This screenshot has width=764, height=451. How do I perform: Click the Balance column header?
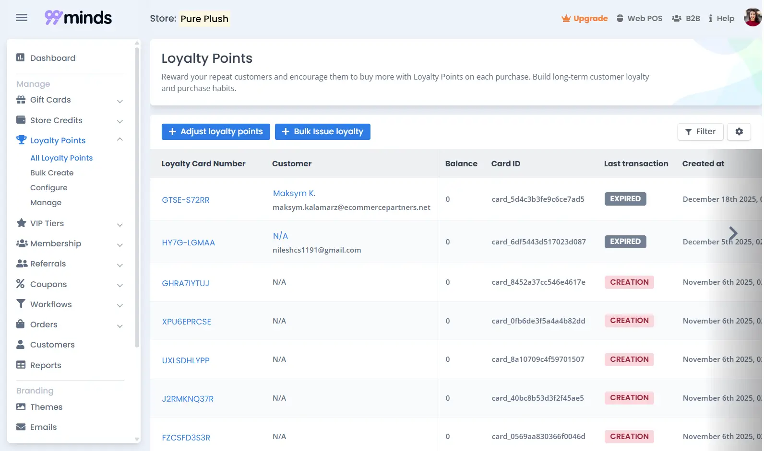pos(461,163)
